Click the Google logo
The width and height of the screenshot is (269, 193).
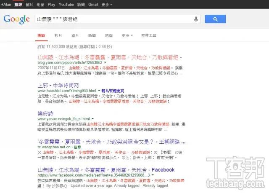point(16,19)
